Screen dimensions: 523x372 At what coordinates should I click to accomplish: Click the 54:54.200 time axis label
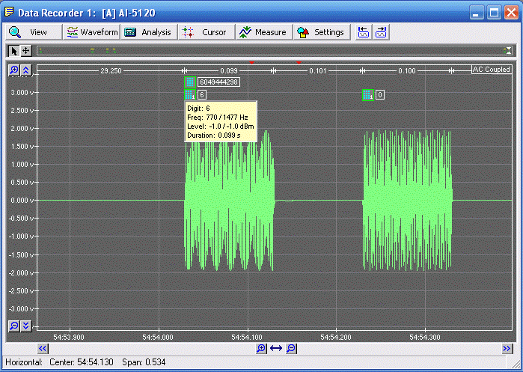tap(336, 338)
